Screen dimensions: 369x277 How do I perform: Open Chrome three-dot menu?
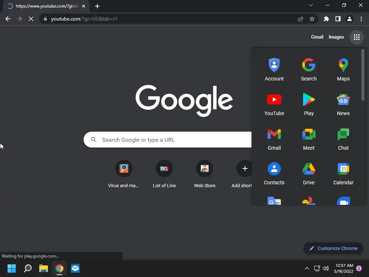click(x=361, y=19)
